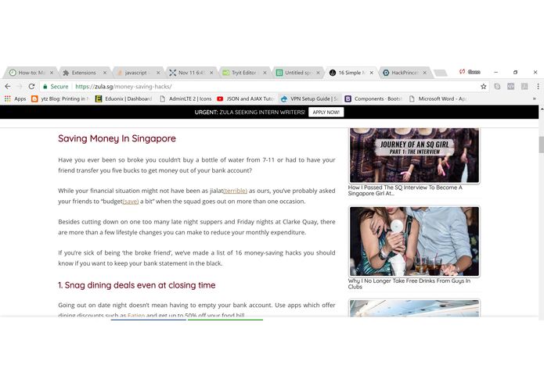Screen dimensions: 544x386
Task: Click the first extension icon beside the star
Action: [497, 87]
